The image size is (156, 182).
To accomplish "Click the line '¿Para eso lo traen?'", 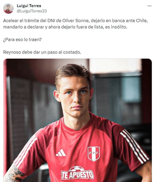I will (x=22, y=39).
